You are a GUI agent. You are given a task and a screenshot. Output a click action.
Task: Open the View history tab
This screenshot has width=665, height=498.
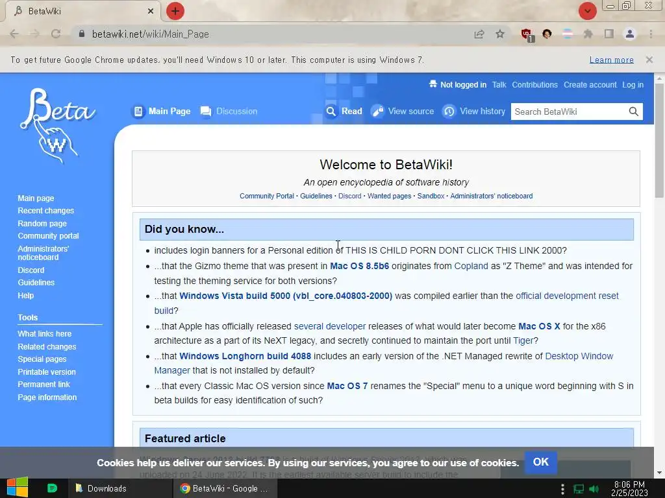[473, 112]
